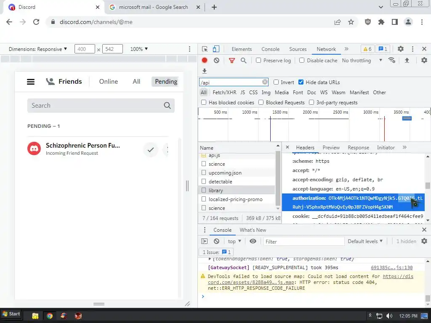Click the 1 message issues badge
The image size is (431, 323).
click(x=383, y=49)
